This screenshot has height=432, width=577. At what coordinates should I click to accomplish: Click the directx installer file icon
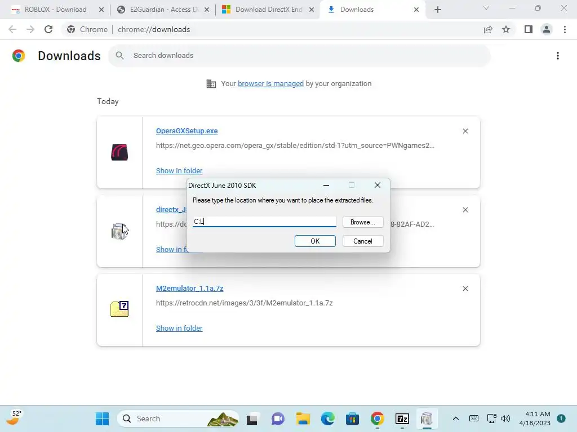(118, 231)
